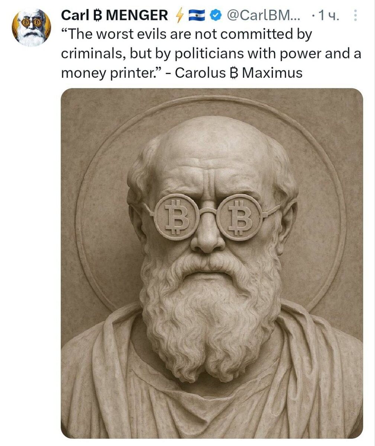Click the 'Carl ₿ MENGER' display name
375x446 pixels.
click(x=114, y=15)
